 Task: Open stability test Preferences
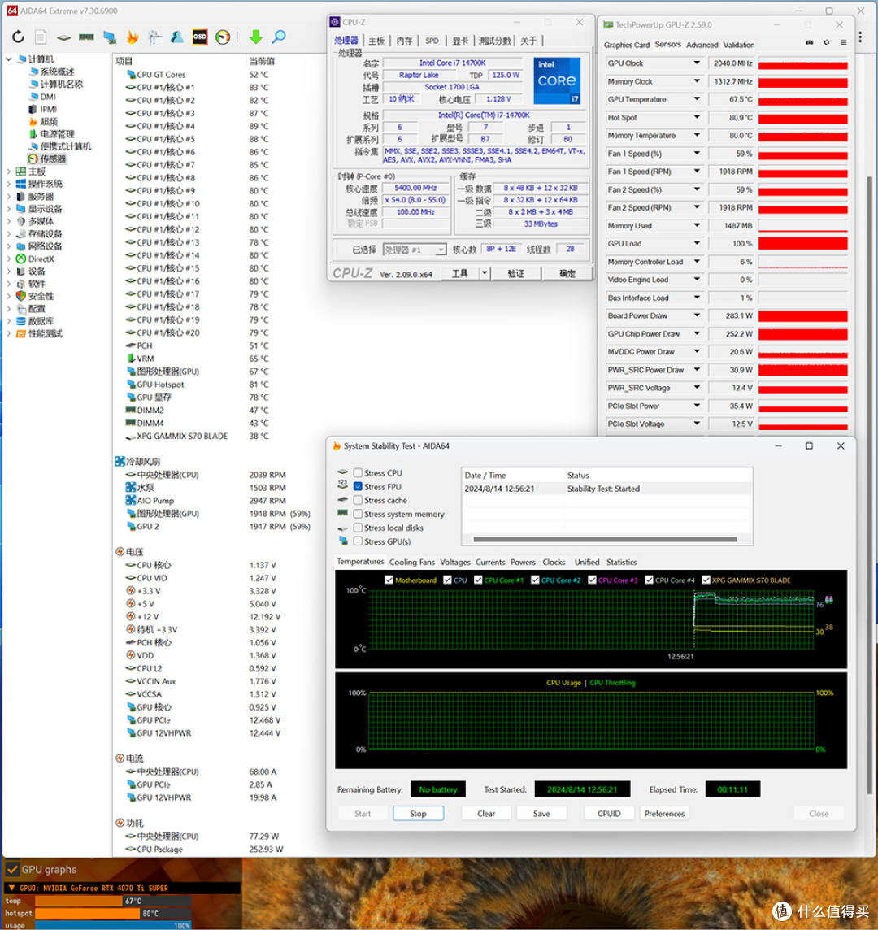click(x=664, y=813)
